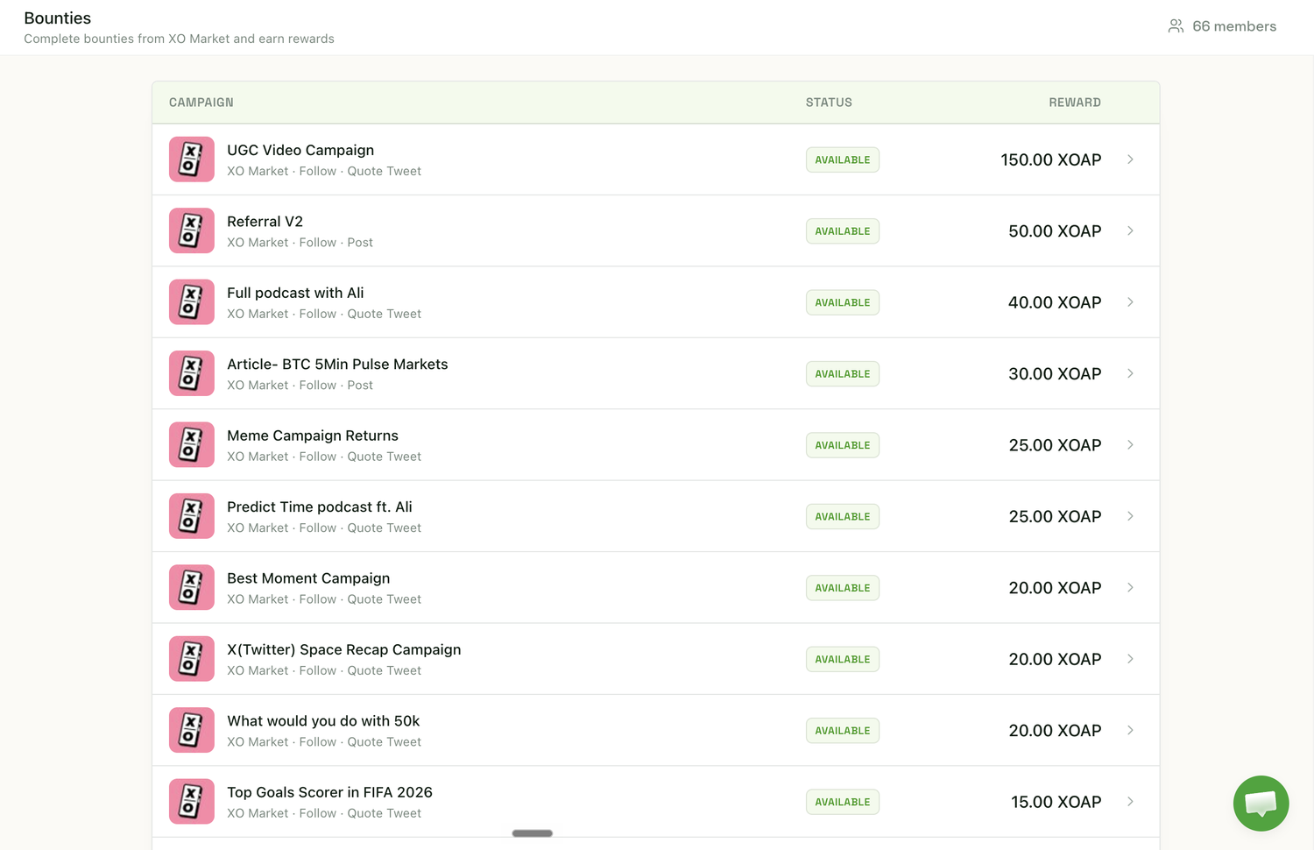Expand the X(Twitter) Space Recap Campaign chevron

[x=1131, y=659]
